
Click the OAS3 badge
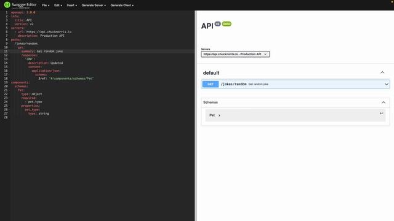pyautogui.click(x=227, y=24)
